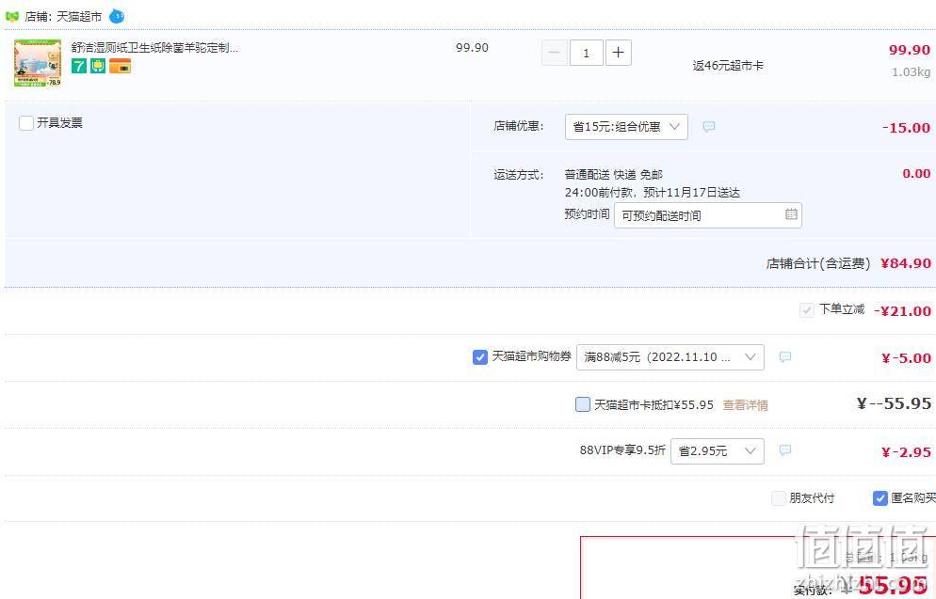The height and width of the screenshot is (599, 936).
Task: Open the 省15元:组合优惠 store discount dropdown
Action: [626, 126]
